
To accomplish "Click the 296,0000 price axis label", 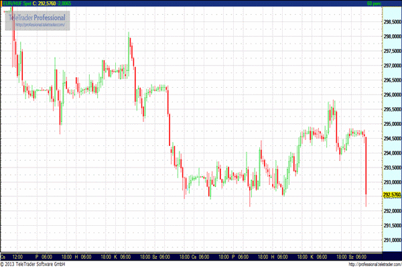I will click(391, 94).
